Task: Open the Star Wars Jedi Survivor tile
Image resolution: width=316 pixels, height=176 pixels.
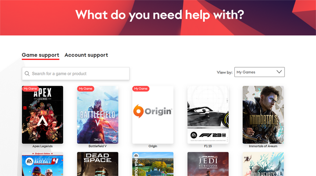Action: (208, 164)
